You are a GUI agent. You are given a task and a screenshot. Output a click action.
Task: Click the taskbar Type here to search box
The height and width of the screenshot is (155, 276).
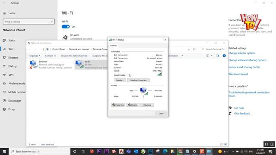pyautogui.click(x=39, y=151)
